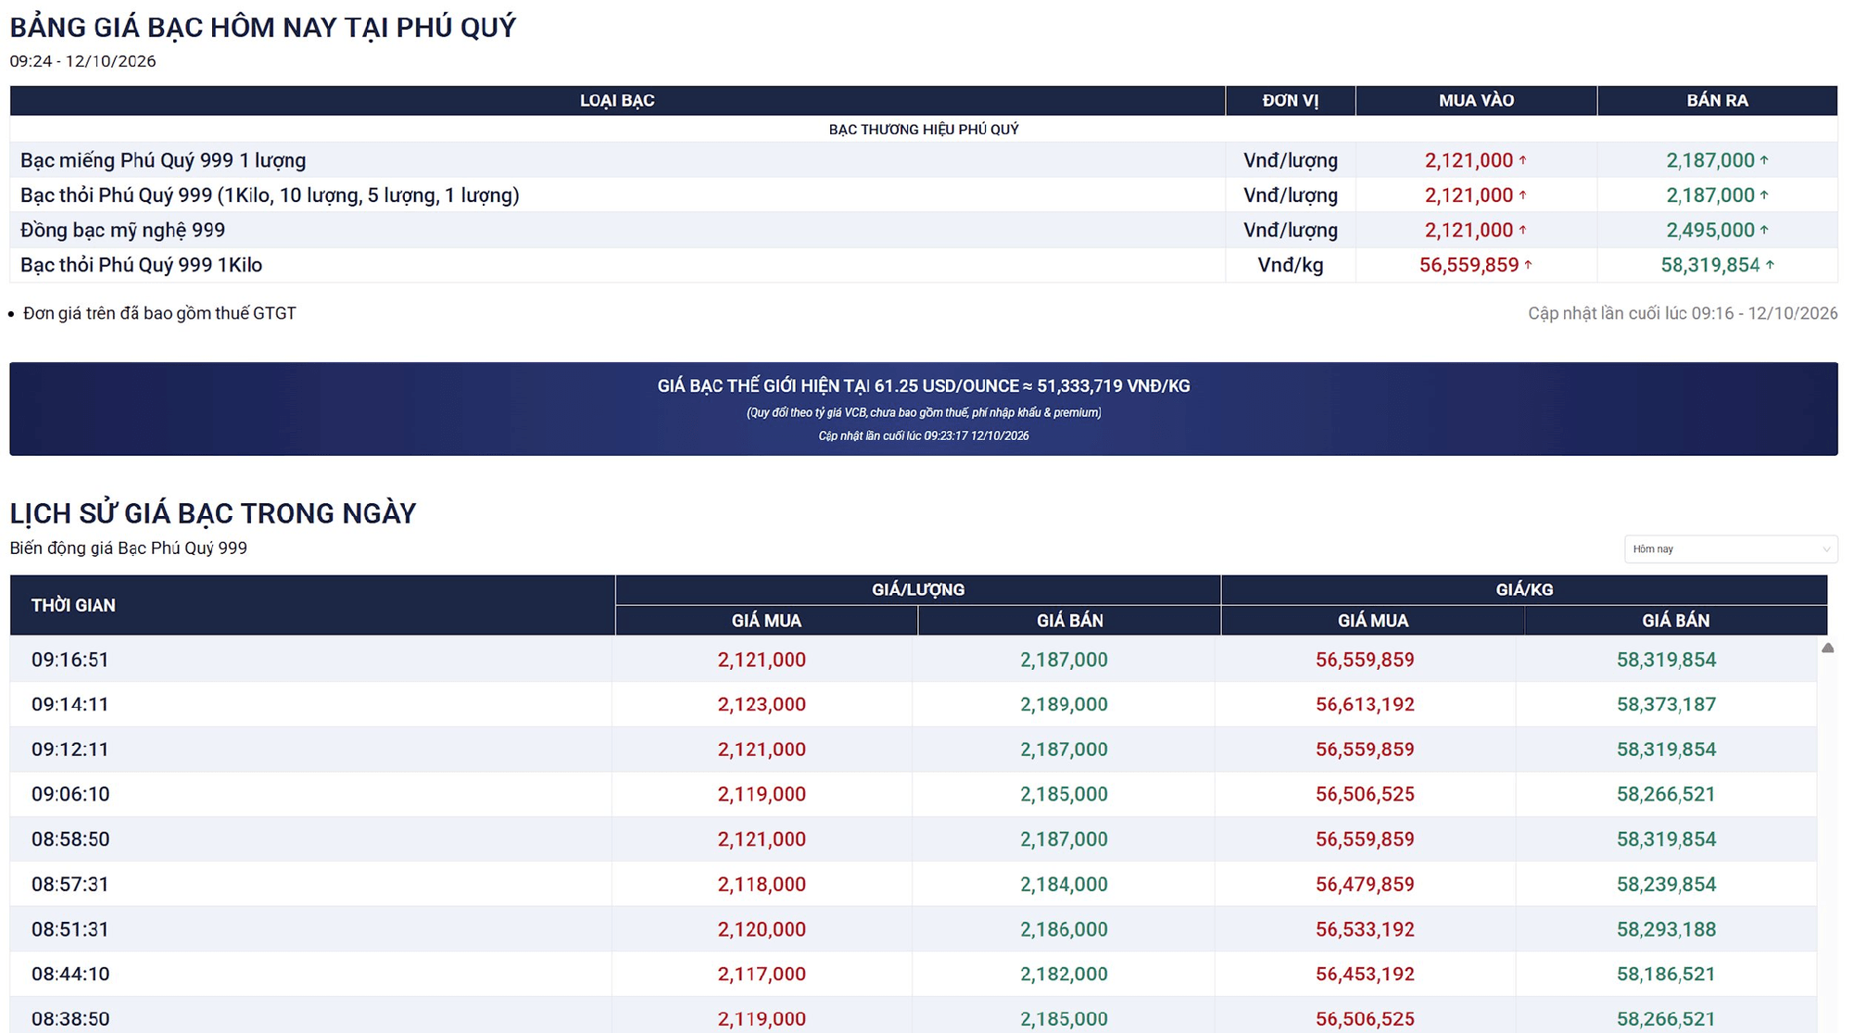
Task: Select the 09:06:10 history row time
Action: (70, 794)
